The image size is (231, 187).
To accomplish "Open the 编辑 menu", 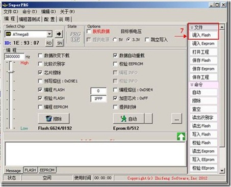I will pyautogui.click(x=48, y=12).
